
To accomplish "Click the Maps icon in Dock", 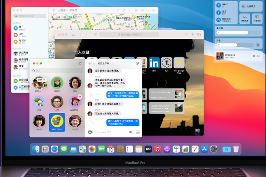I will click(x=82, y=149).
